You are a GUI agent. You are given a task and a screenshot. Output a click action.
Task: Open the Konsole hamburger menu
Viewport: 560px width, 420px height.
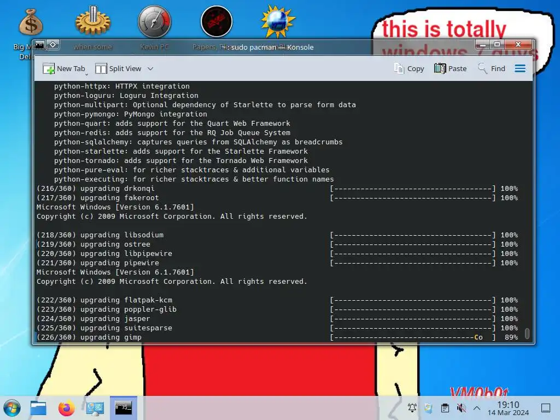[520, 68]
